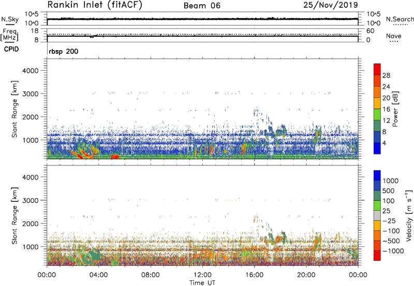Click the frequency dip near 03:30 in Freq panel
The width and height of the screenshot is (414, 286).
92,37
